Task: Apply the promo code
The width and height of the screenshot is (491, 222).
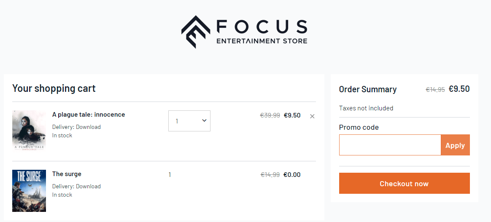Action: click(455, 145)
